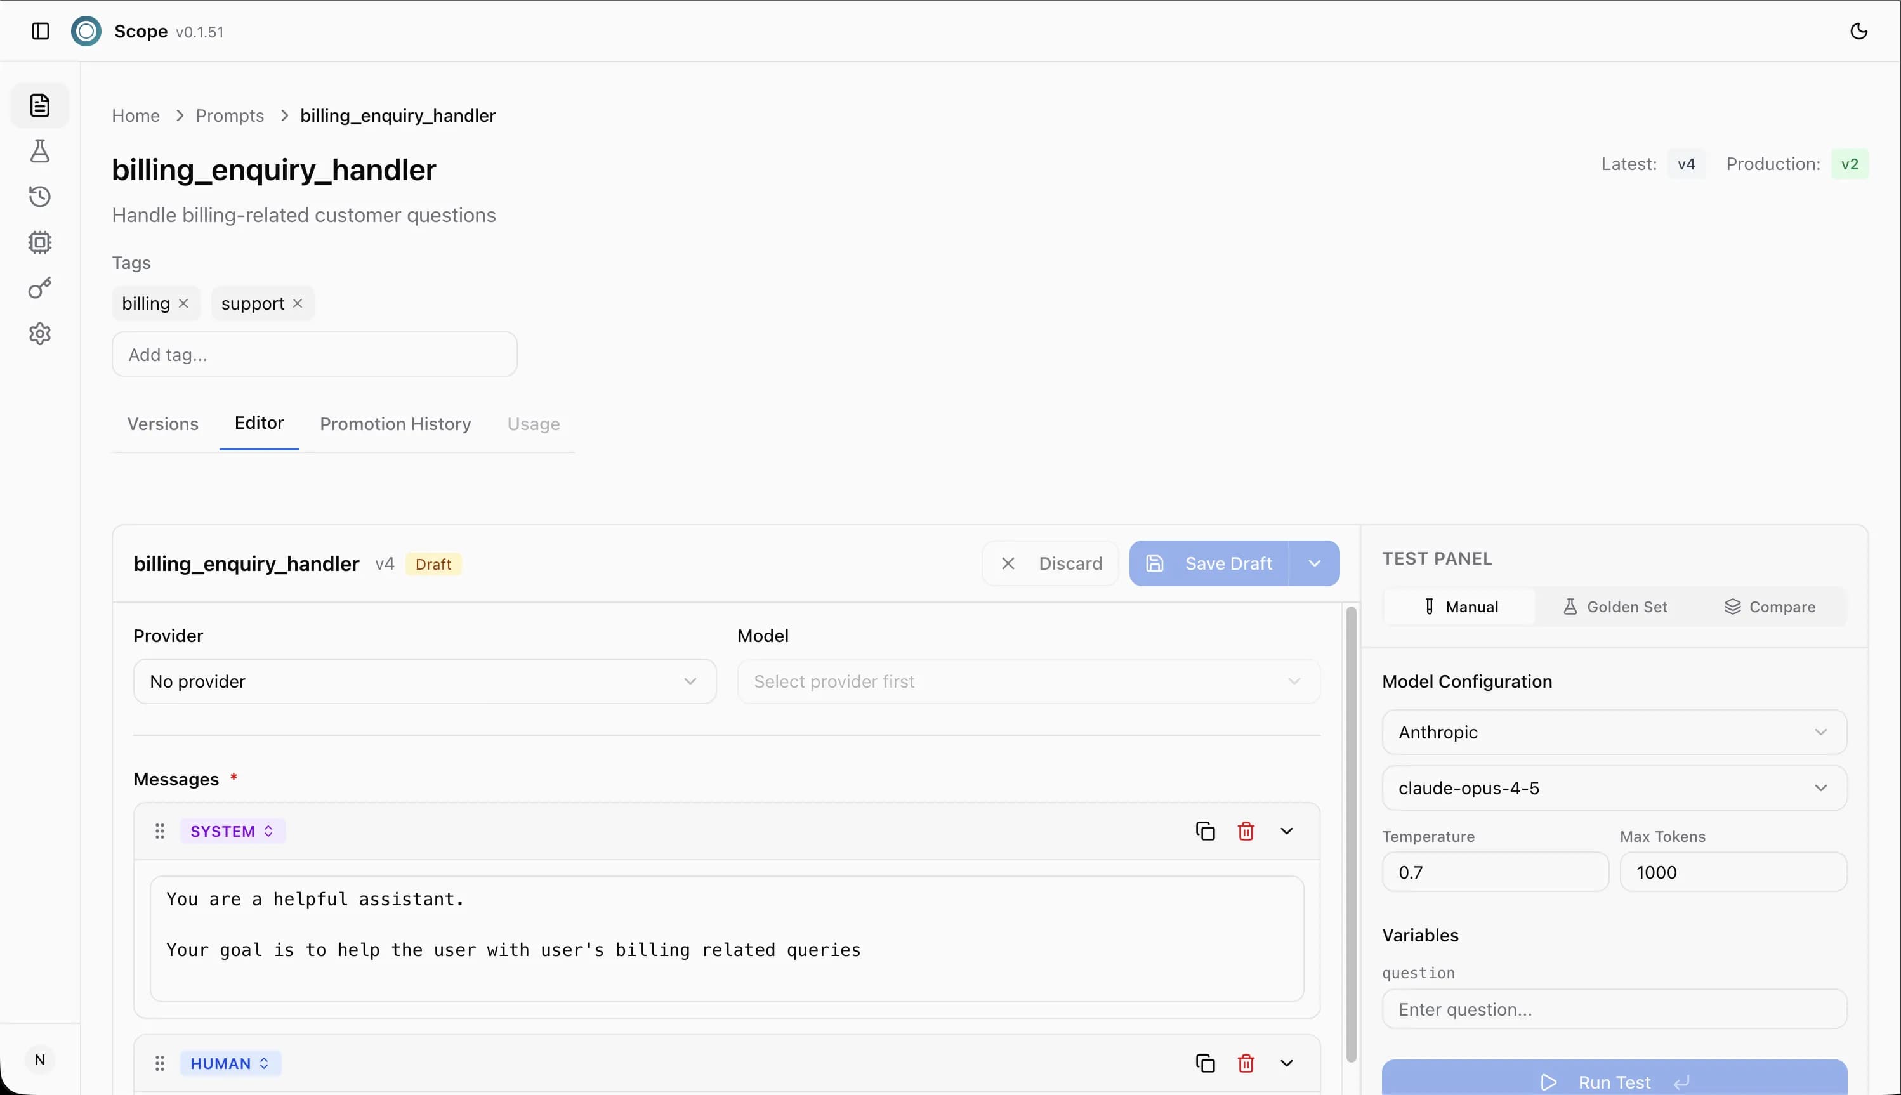Open the Model dropdown
This screenshot has height=1095, width=1901.
tap(1029, 681)
